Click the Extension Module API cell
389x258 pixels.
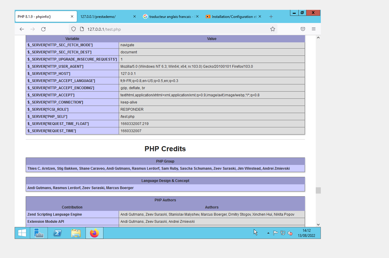pos(72,222)
